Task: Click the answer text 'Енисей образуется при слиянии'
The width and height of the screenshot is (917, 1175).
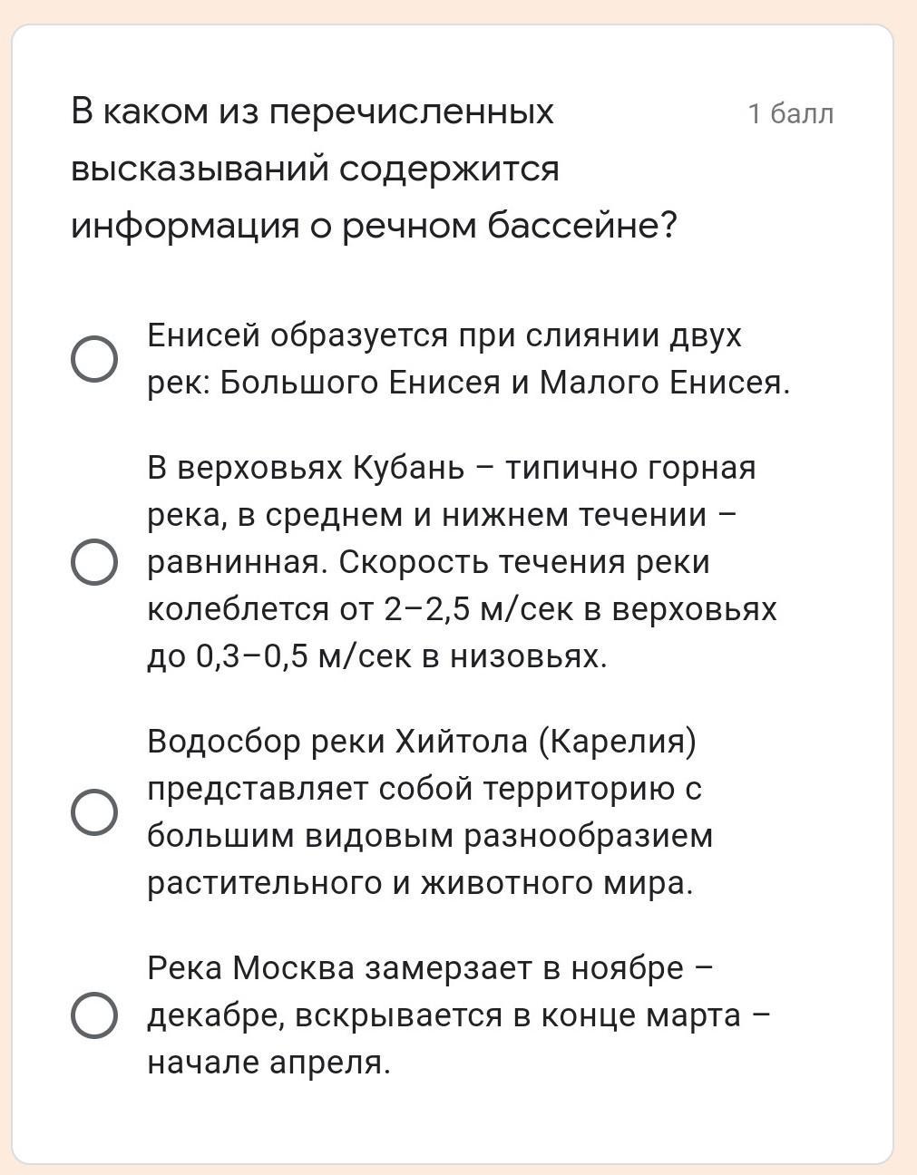Action: pos(444,336)
